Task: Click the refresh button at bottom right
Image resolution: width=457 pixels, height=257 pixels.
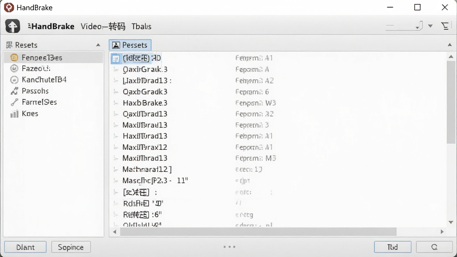Action: click(x=434, y=247)
